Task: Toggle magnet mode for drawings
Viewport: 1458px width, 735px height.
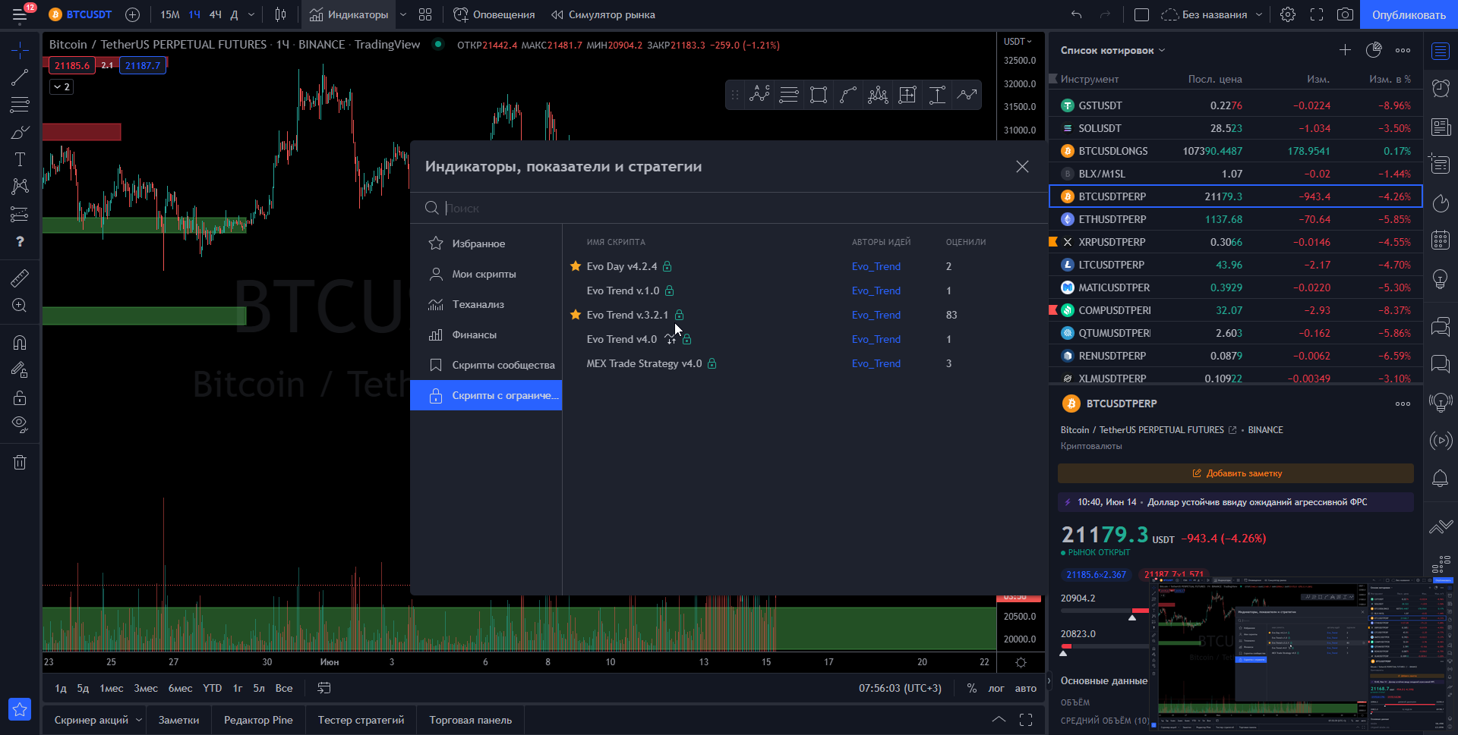Action: (x=20, y=342)
